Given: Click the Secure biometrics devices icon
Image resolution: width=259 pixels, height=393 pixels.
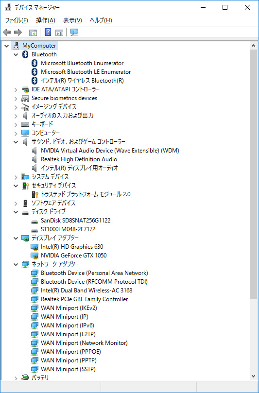Looking at the screenshot, I should click(25, 98).
